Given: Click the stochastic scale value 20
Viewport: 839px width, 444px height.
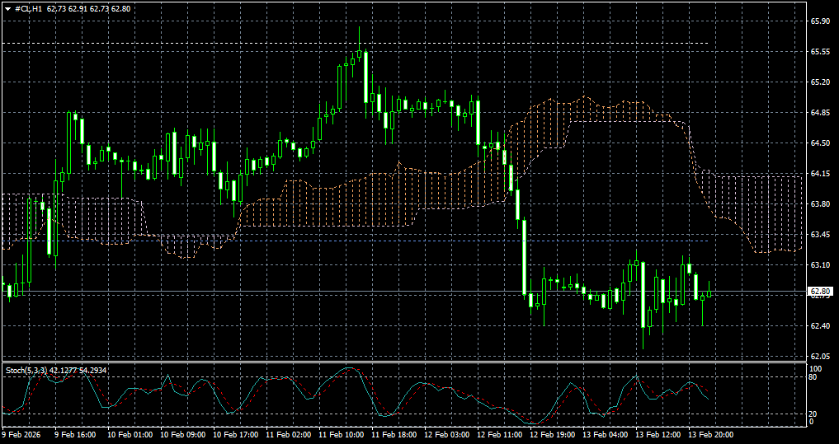Looking at the screenshot, I should click(x=814, y=414).
